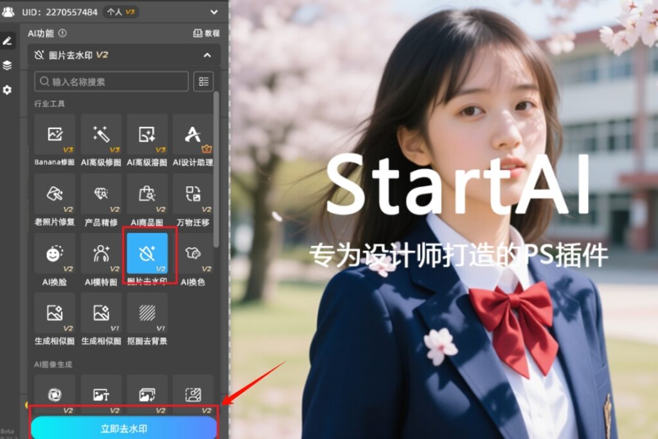Expand the UID account dropdown arrow

pos(214,12)
